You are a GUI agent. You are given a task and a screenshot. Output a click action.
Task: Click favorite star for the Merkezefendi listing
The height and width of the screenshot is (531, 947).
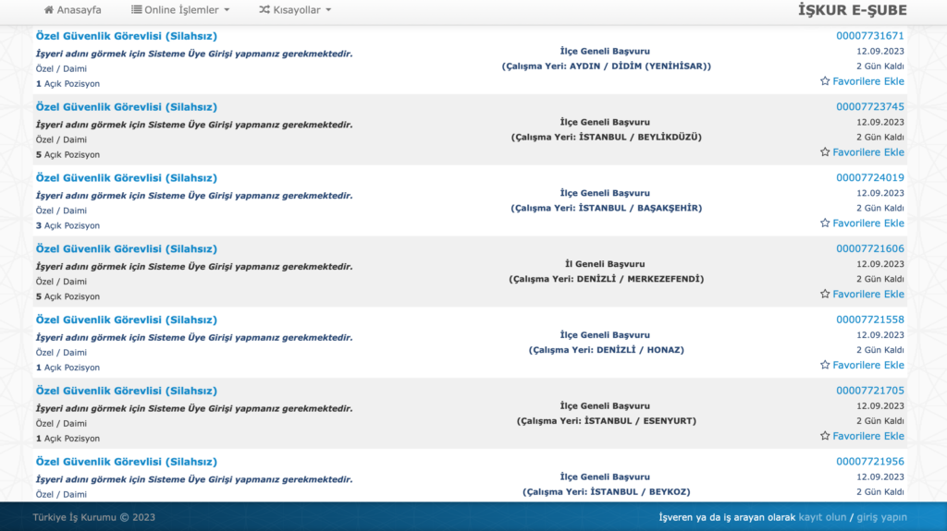coord(825,295)
